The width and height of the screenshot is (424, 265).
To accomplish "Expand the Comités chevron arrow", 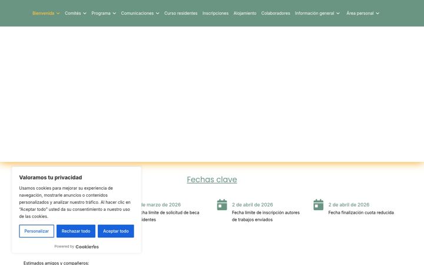I will point(85,13).
